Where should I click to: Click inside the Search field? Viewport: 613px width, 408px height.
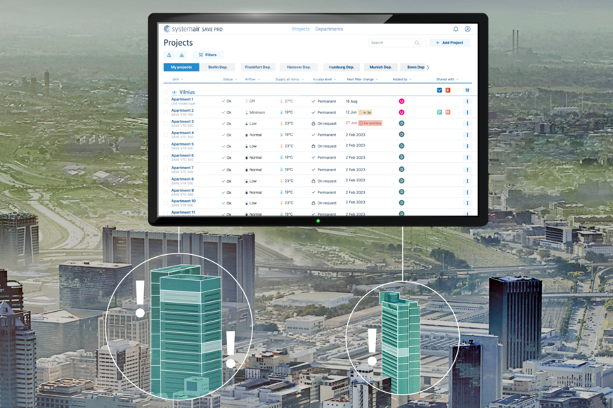(x=392, y=42)
